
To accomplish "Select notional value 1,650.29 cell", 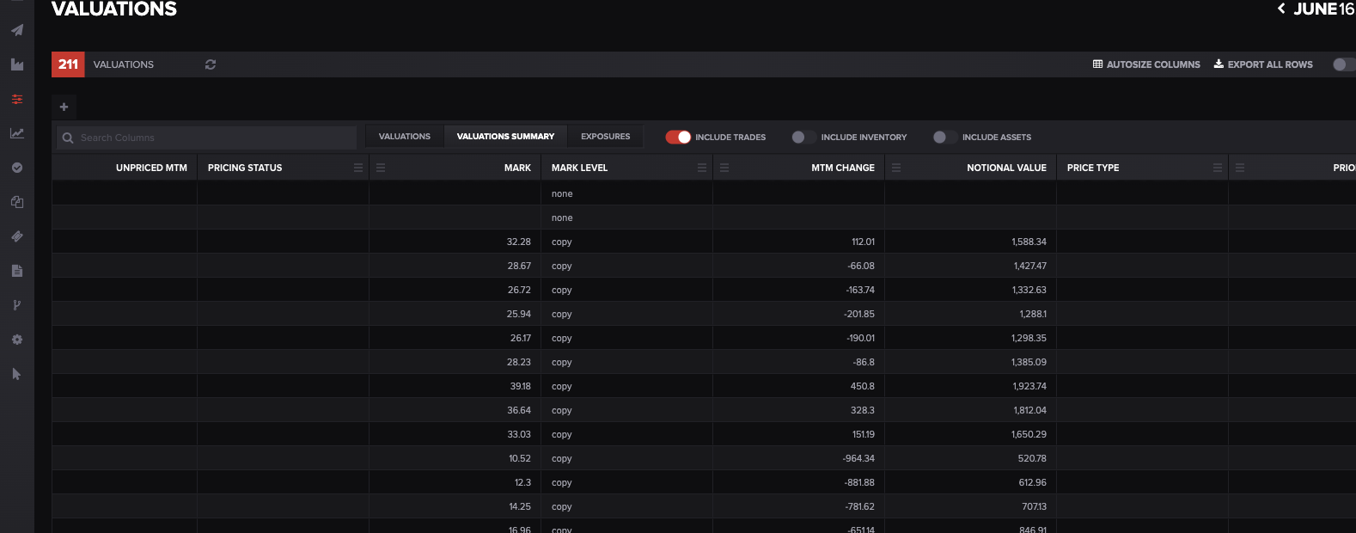I will (970, 434).
